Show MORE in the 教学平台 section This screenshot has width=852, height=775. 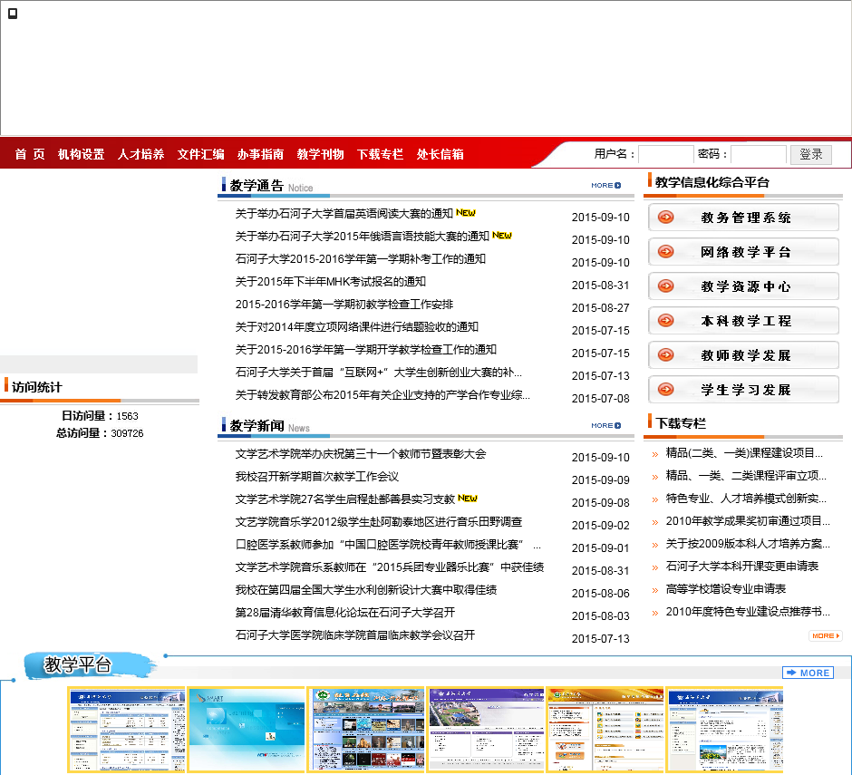[808, 673]
